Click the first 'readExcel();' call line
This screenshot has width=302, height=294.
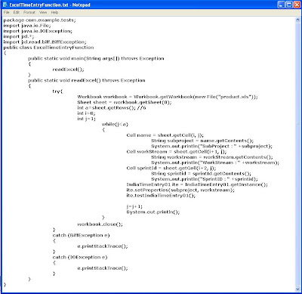(68, 70)
